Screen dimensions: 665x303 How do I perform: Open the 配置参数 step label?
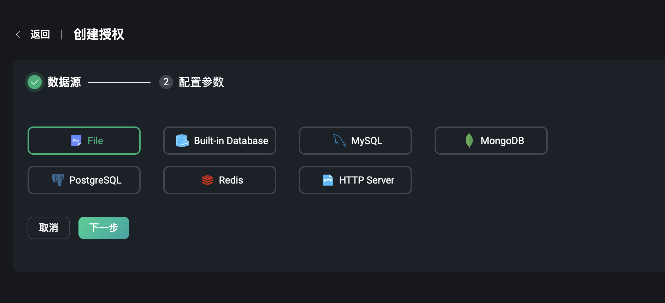coord(201,82)
